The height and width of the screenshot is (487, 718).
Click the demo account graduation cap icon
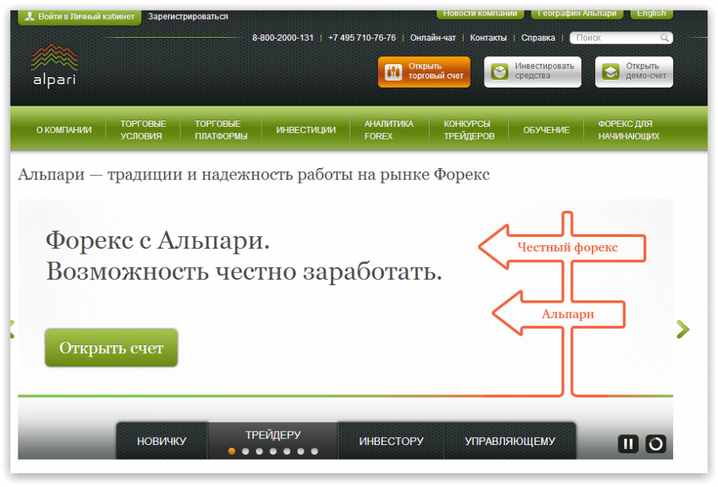(611, 72)
